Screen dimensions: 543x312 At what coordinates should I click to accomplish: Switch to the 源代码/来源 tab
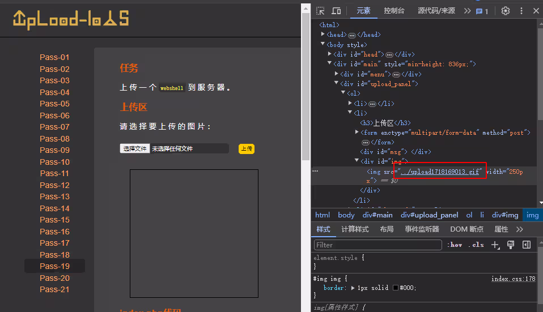436,11
